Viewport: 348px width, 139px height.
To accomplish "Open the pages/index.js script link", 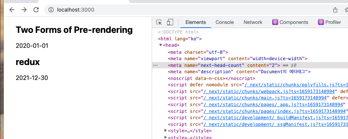I will (x=274, y=111).
